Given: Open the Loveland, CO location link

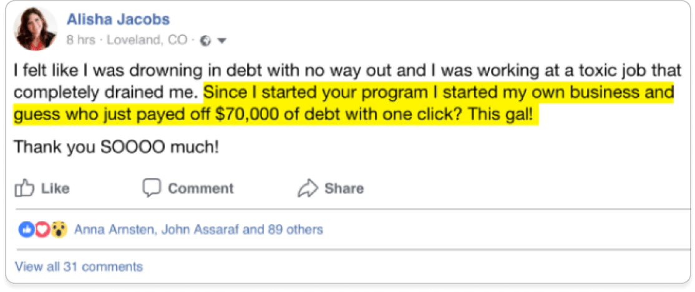Looking at the screenshot, I should (x=147, y=40).
